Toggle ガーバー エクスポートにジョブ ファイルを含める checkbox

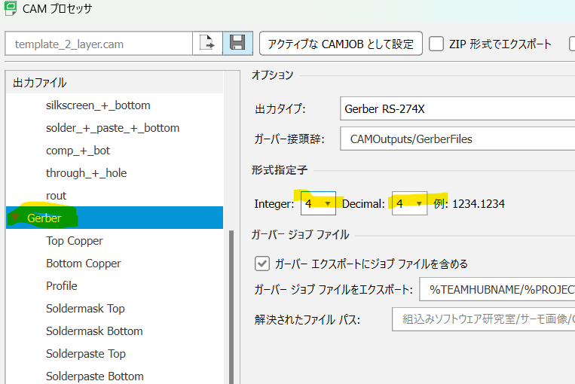262,264
